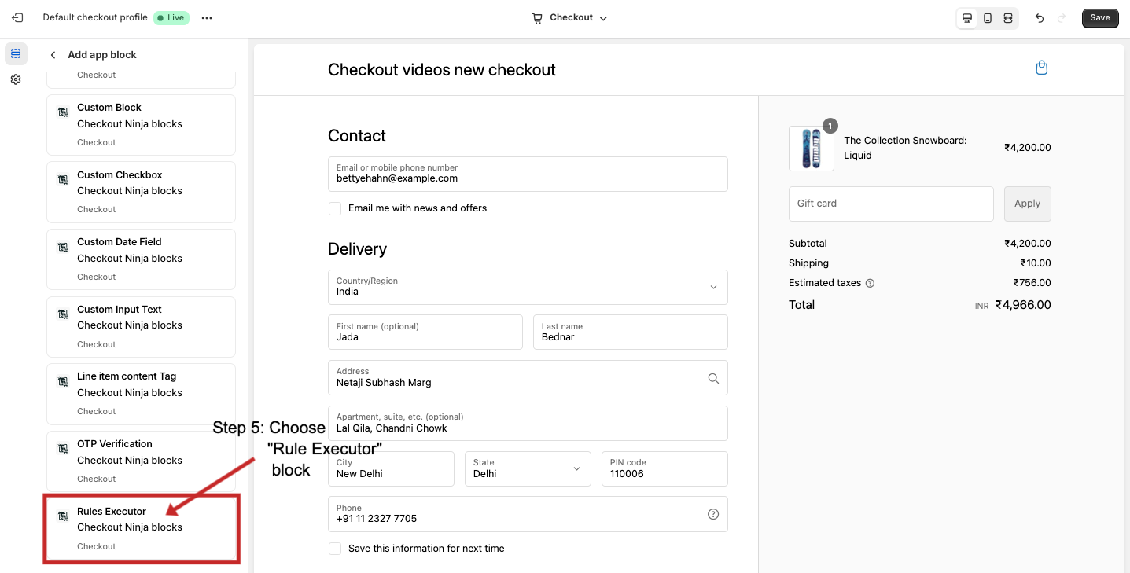Open the Checkout page selector dropdown
Screen dimensions: 1130x573
click(568, 17)
